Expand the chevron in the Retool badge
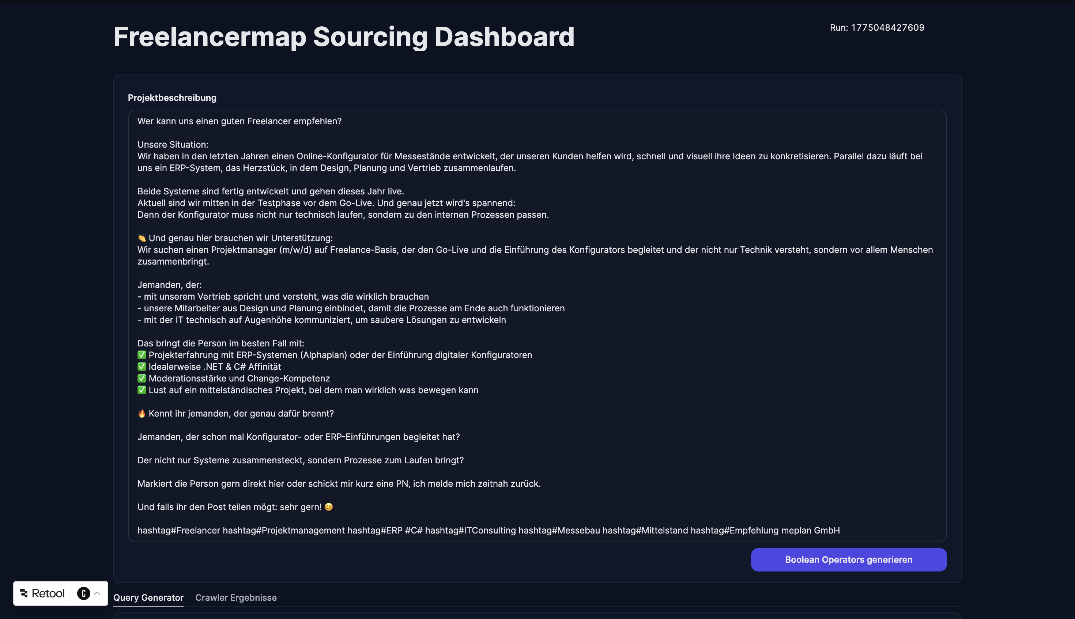The width and height of the screenshot is (1075, 619). coord(98,593)
